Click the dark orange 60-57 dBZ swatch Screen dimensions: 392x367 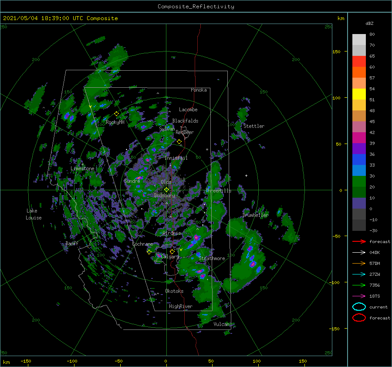pos(359,72)
